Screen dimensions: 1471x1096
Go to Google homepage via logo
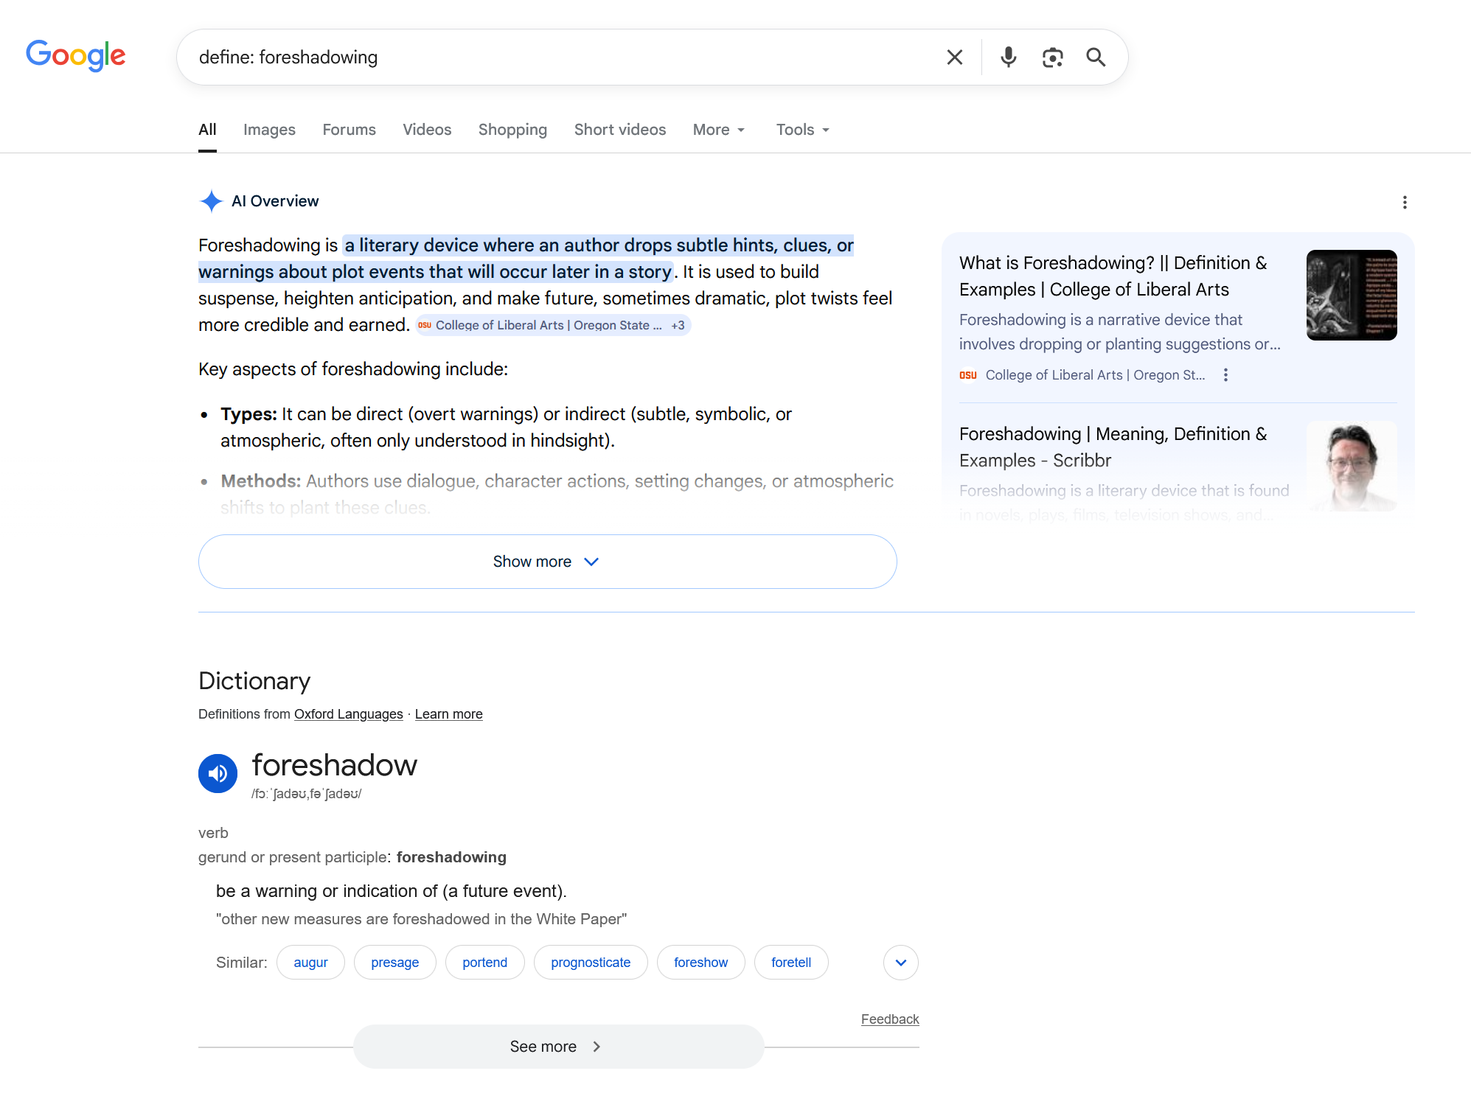[76, 55]
